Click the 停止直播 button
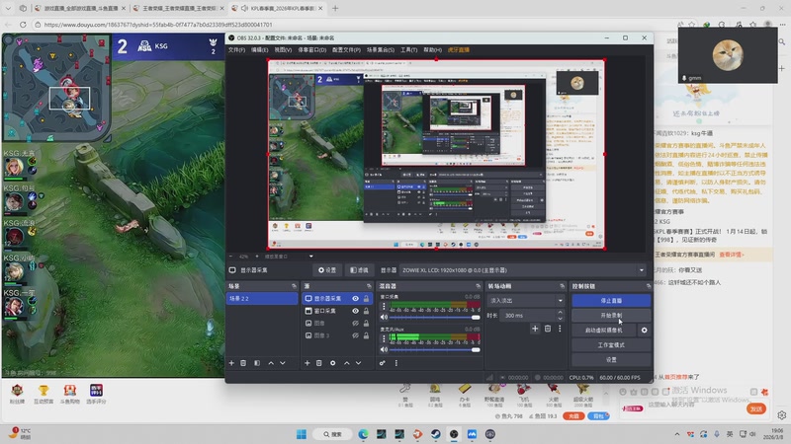Screen dimensions: 791x444 click(x=611, y=300)
